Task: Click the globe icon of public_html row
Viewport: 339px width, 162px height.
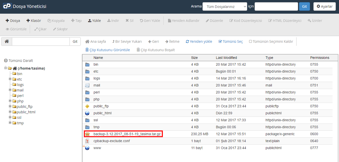Action: coord(87,113)
